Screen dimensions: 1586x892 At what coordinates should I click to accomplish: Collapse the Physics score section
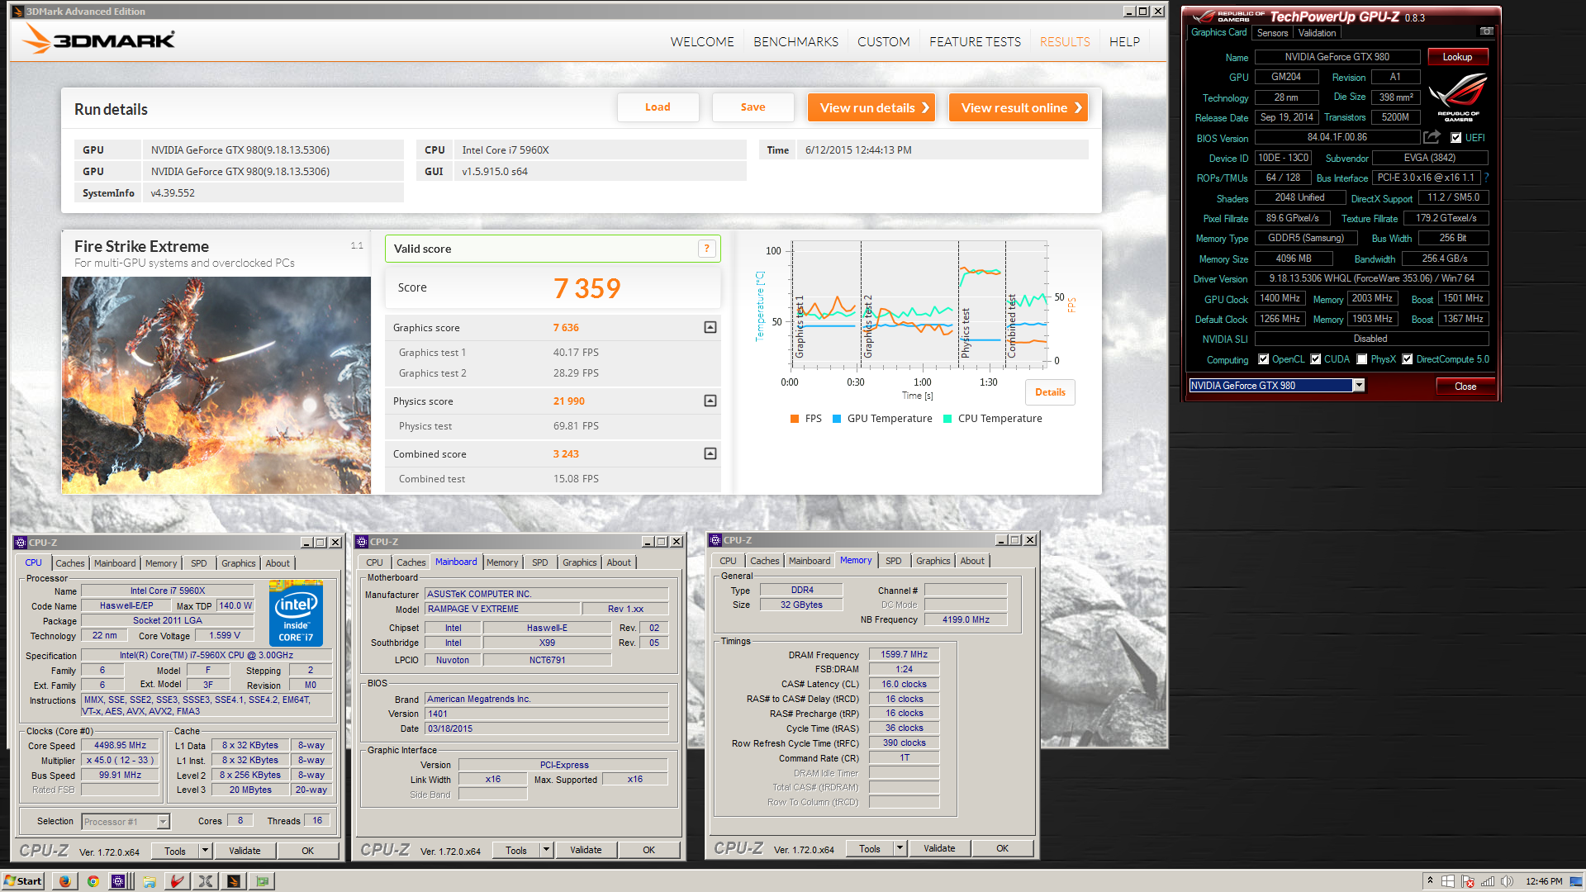[x=710, y=401]
